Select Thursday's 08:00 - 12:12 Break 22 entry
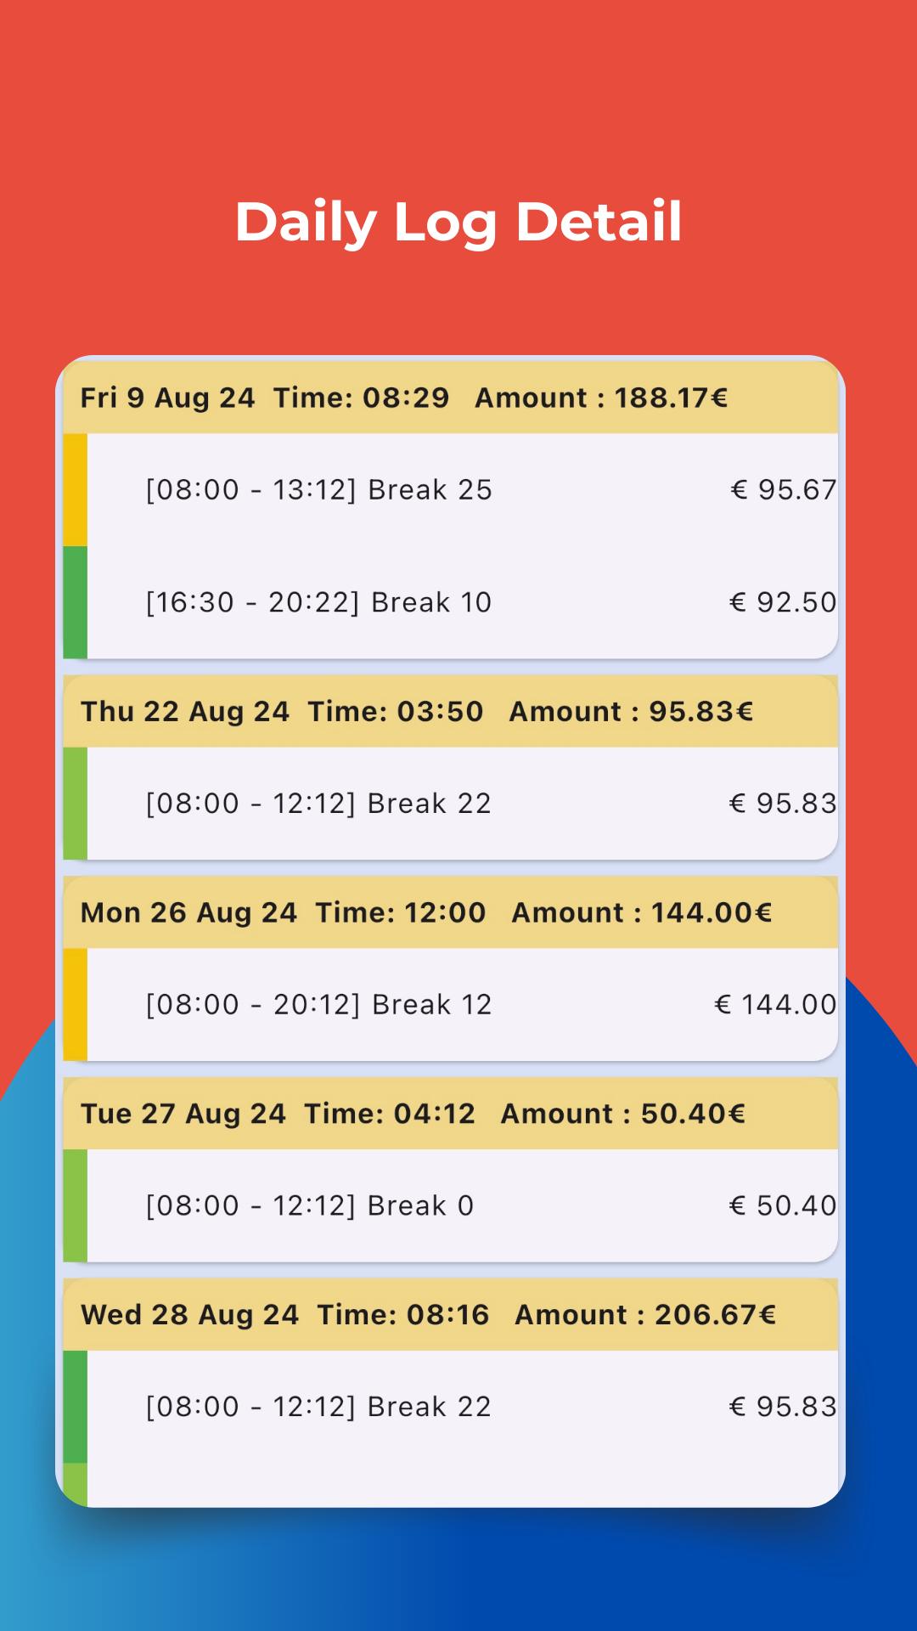 click(x=318, y=804)
